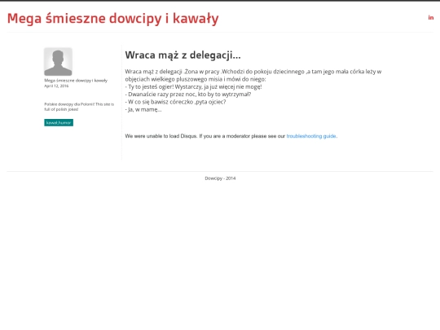Viewport: 440px width, 330px height.
Task: Select the footer text 'Dowcipy - 2014'
Action: point(220,178)
